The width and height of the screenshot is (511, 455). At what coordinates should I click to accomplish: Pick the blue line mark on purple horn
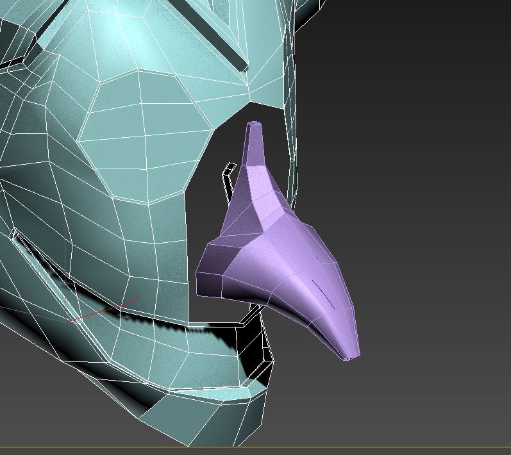click(323, 294)
